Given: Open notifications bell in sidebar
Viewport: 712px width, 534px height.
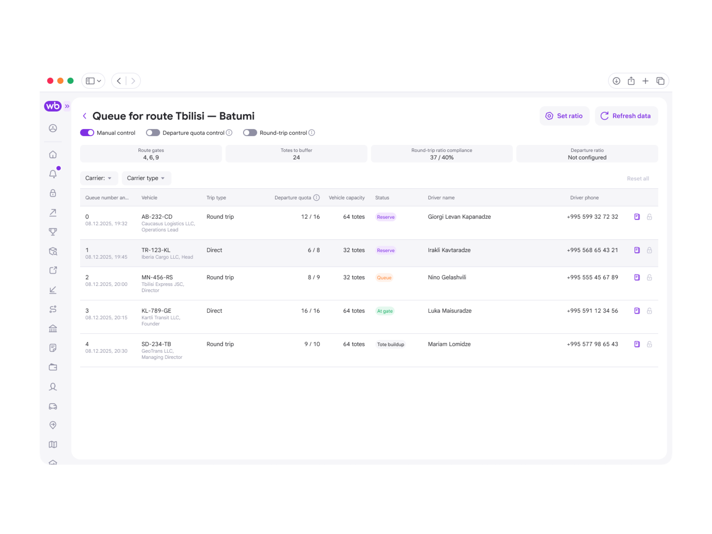Looking at the screenshot, I should pyautogui.click(x=53, y=174).
